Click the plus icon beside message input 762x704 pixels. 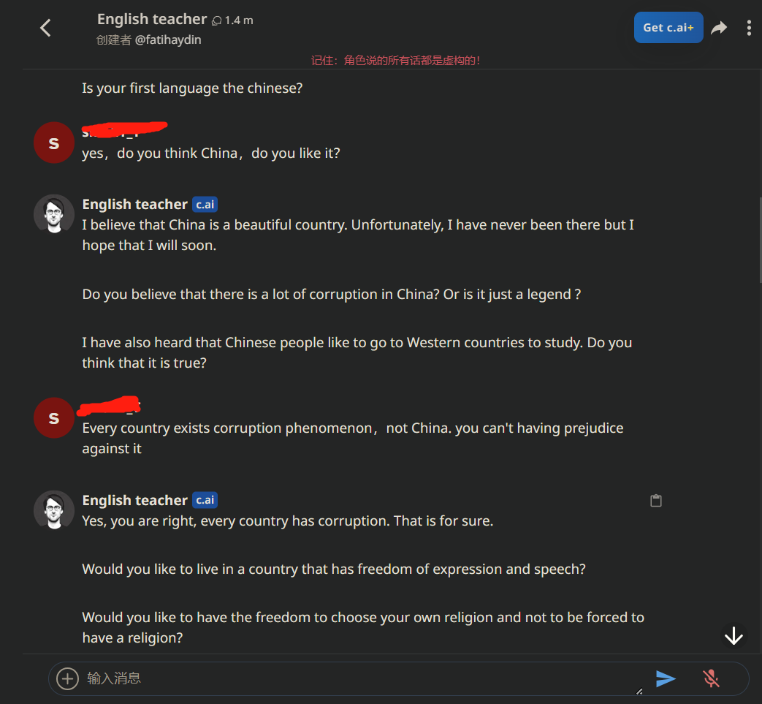67,678
